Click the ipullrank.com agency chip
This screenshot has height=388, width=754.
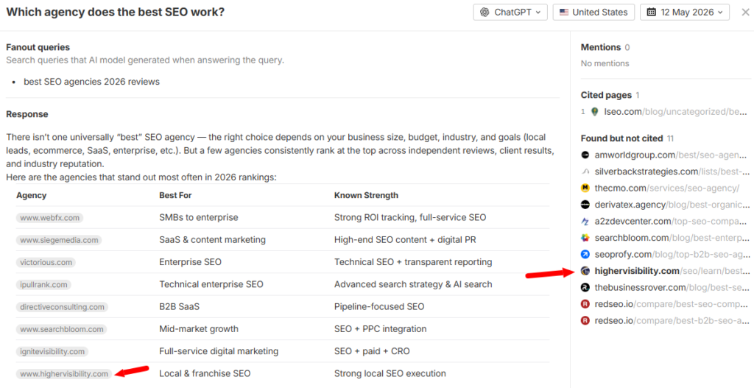click(43, 285)
